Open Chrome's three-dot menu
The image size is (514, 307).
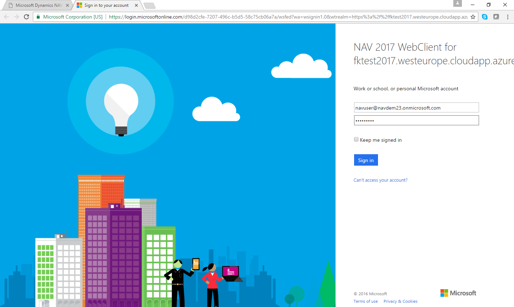[x=508, y=17]
